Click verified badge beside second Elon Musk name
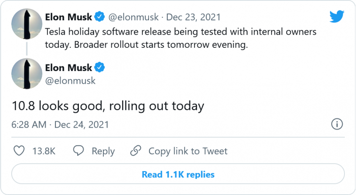356x195 pixels. pos(100,68)
